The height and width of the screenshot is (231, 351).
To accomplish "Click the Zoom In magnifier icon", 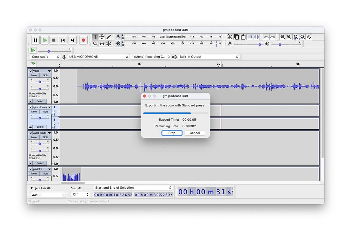I will 283,37.
